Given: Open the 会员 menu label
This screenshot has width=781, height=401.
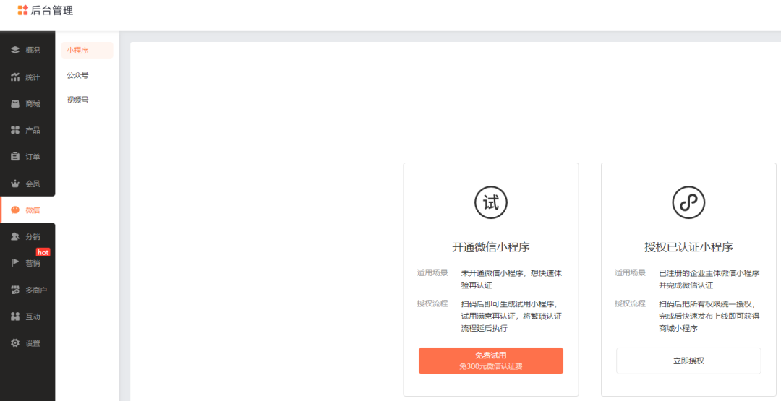Looking at the screenshot, I should 33,184.
